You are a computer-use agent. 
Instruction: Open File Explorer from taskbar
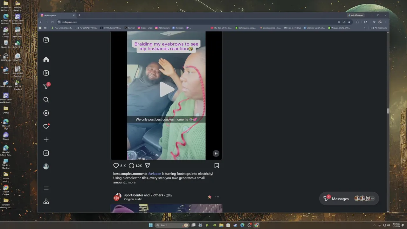coord(221,225)
